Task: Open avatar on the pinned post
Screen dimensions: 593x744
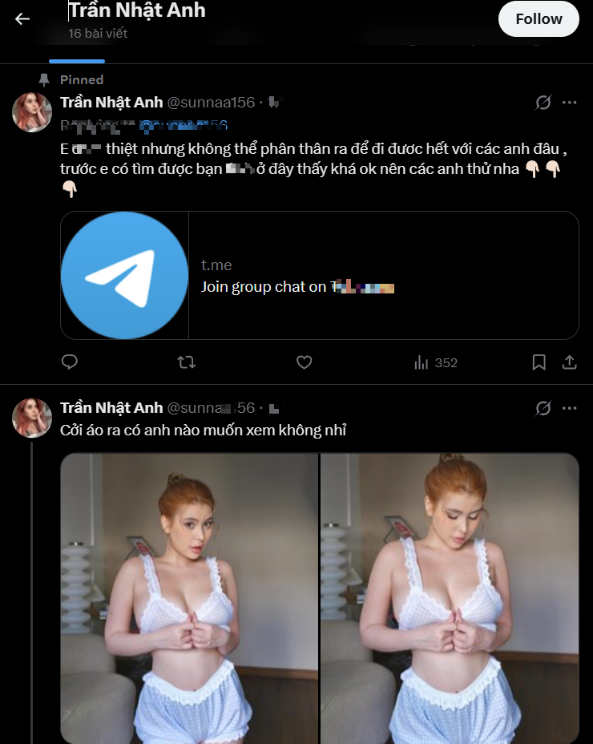Action: tap(32, 112)
